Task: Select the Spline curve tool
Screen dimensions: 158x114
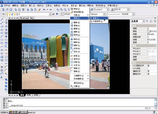Action: (x=2, y=47)
